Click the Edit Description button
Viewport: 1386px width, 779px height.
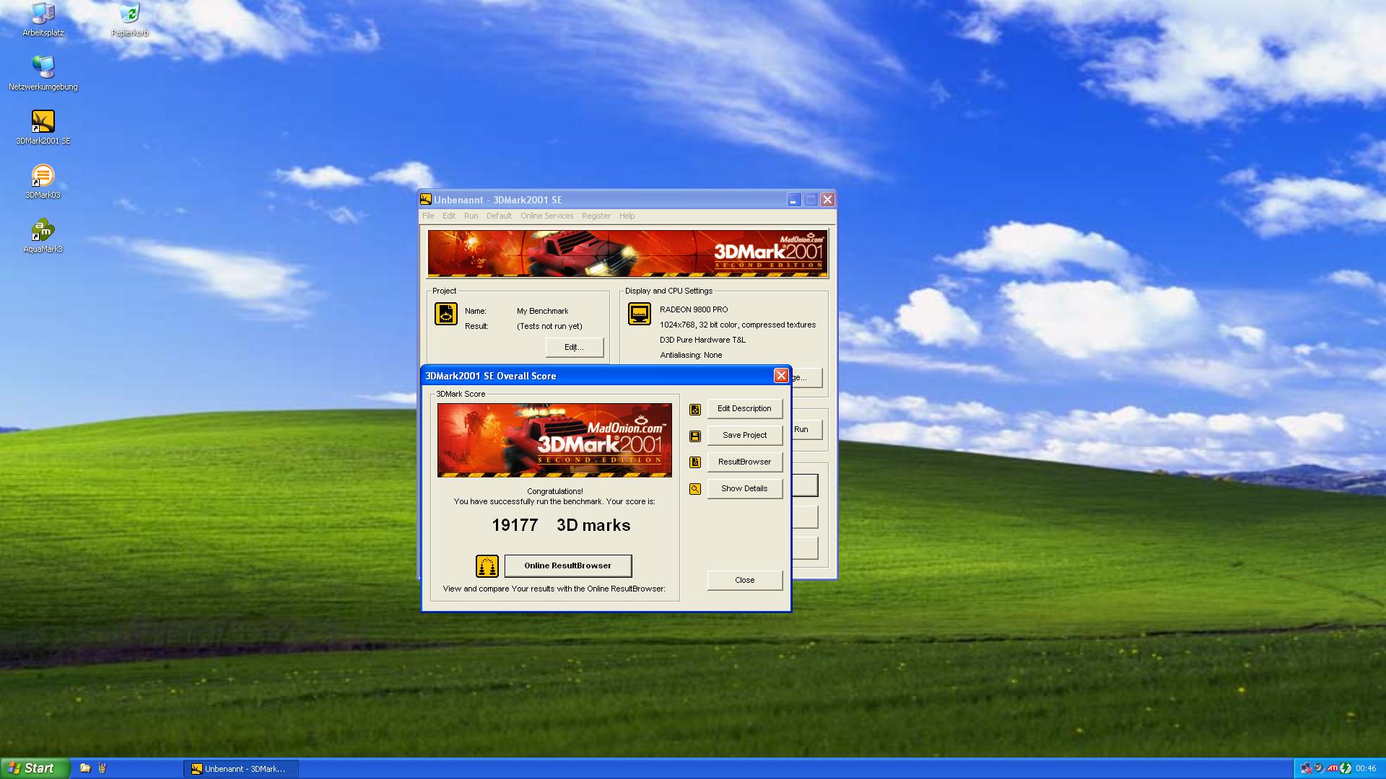(744, 409)
